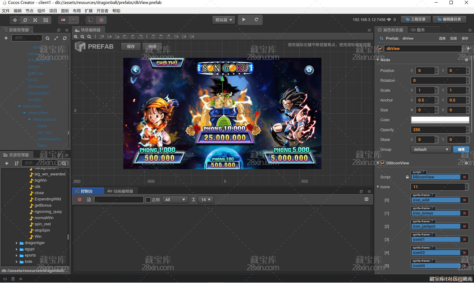Open console log type All dropdown
Screen dimensions: 474x283
[x=175, y=200]
